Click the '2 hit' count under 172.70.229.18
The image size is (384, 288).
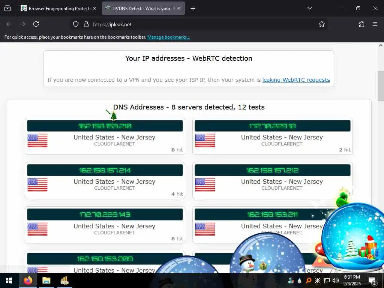(x=345, y=150)
